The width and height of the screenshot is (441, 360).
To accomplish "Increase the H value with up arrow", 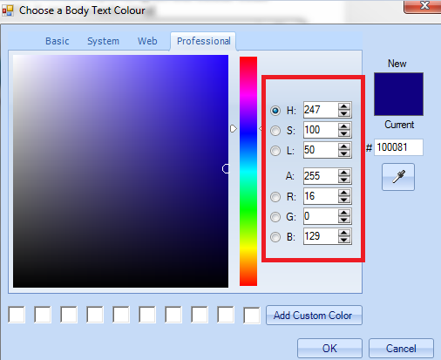I will pos(344,106).
